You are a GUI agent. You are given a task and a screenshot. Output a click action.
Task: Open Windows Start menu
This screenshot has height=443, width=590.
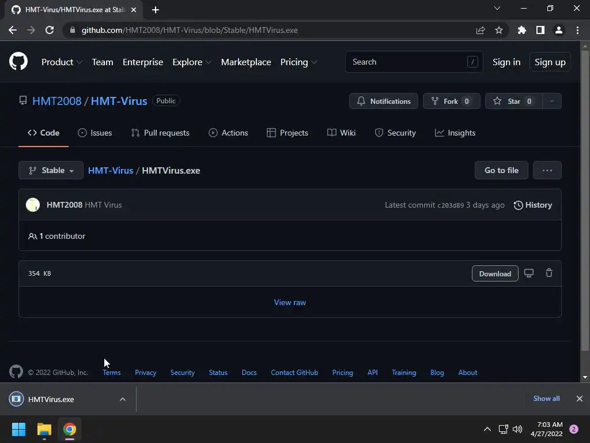(x=18, y=429)
